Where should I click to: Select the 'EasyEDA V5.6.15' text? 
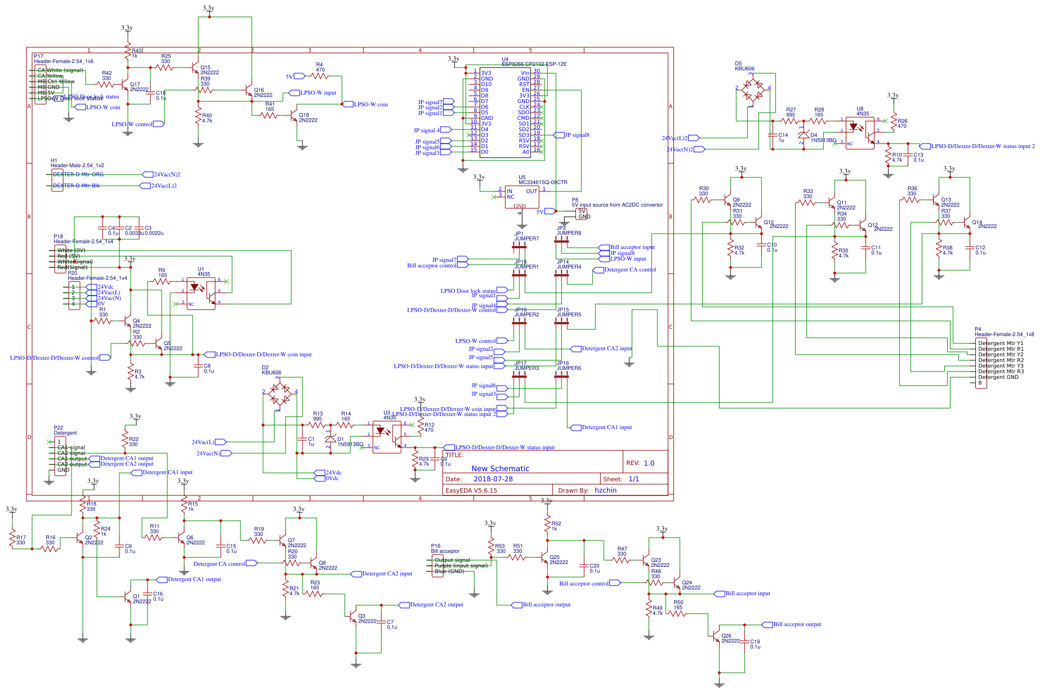471,490
